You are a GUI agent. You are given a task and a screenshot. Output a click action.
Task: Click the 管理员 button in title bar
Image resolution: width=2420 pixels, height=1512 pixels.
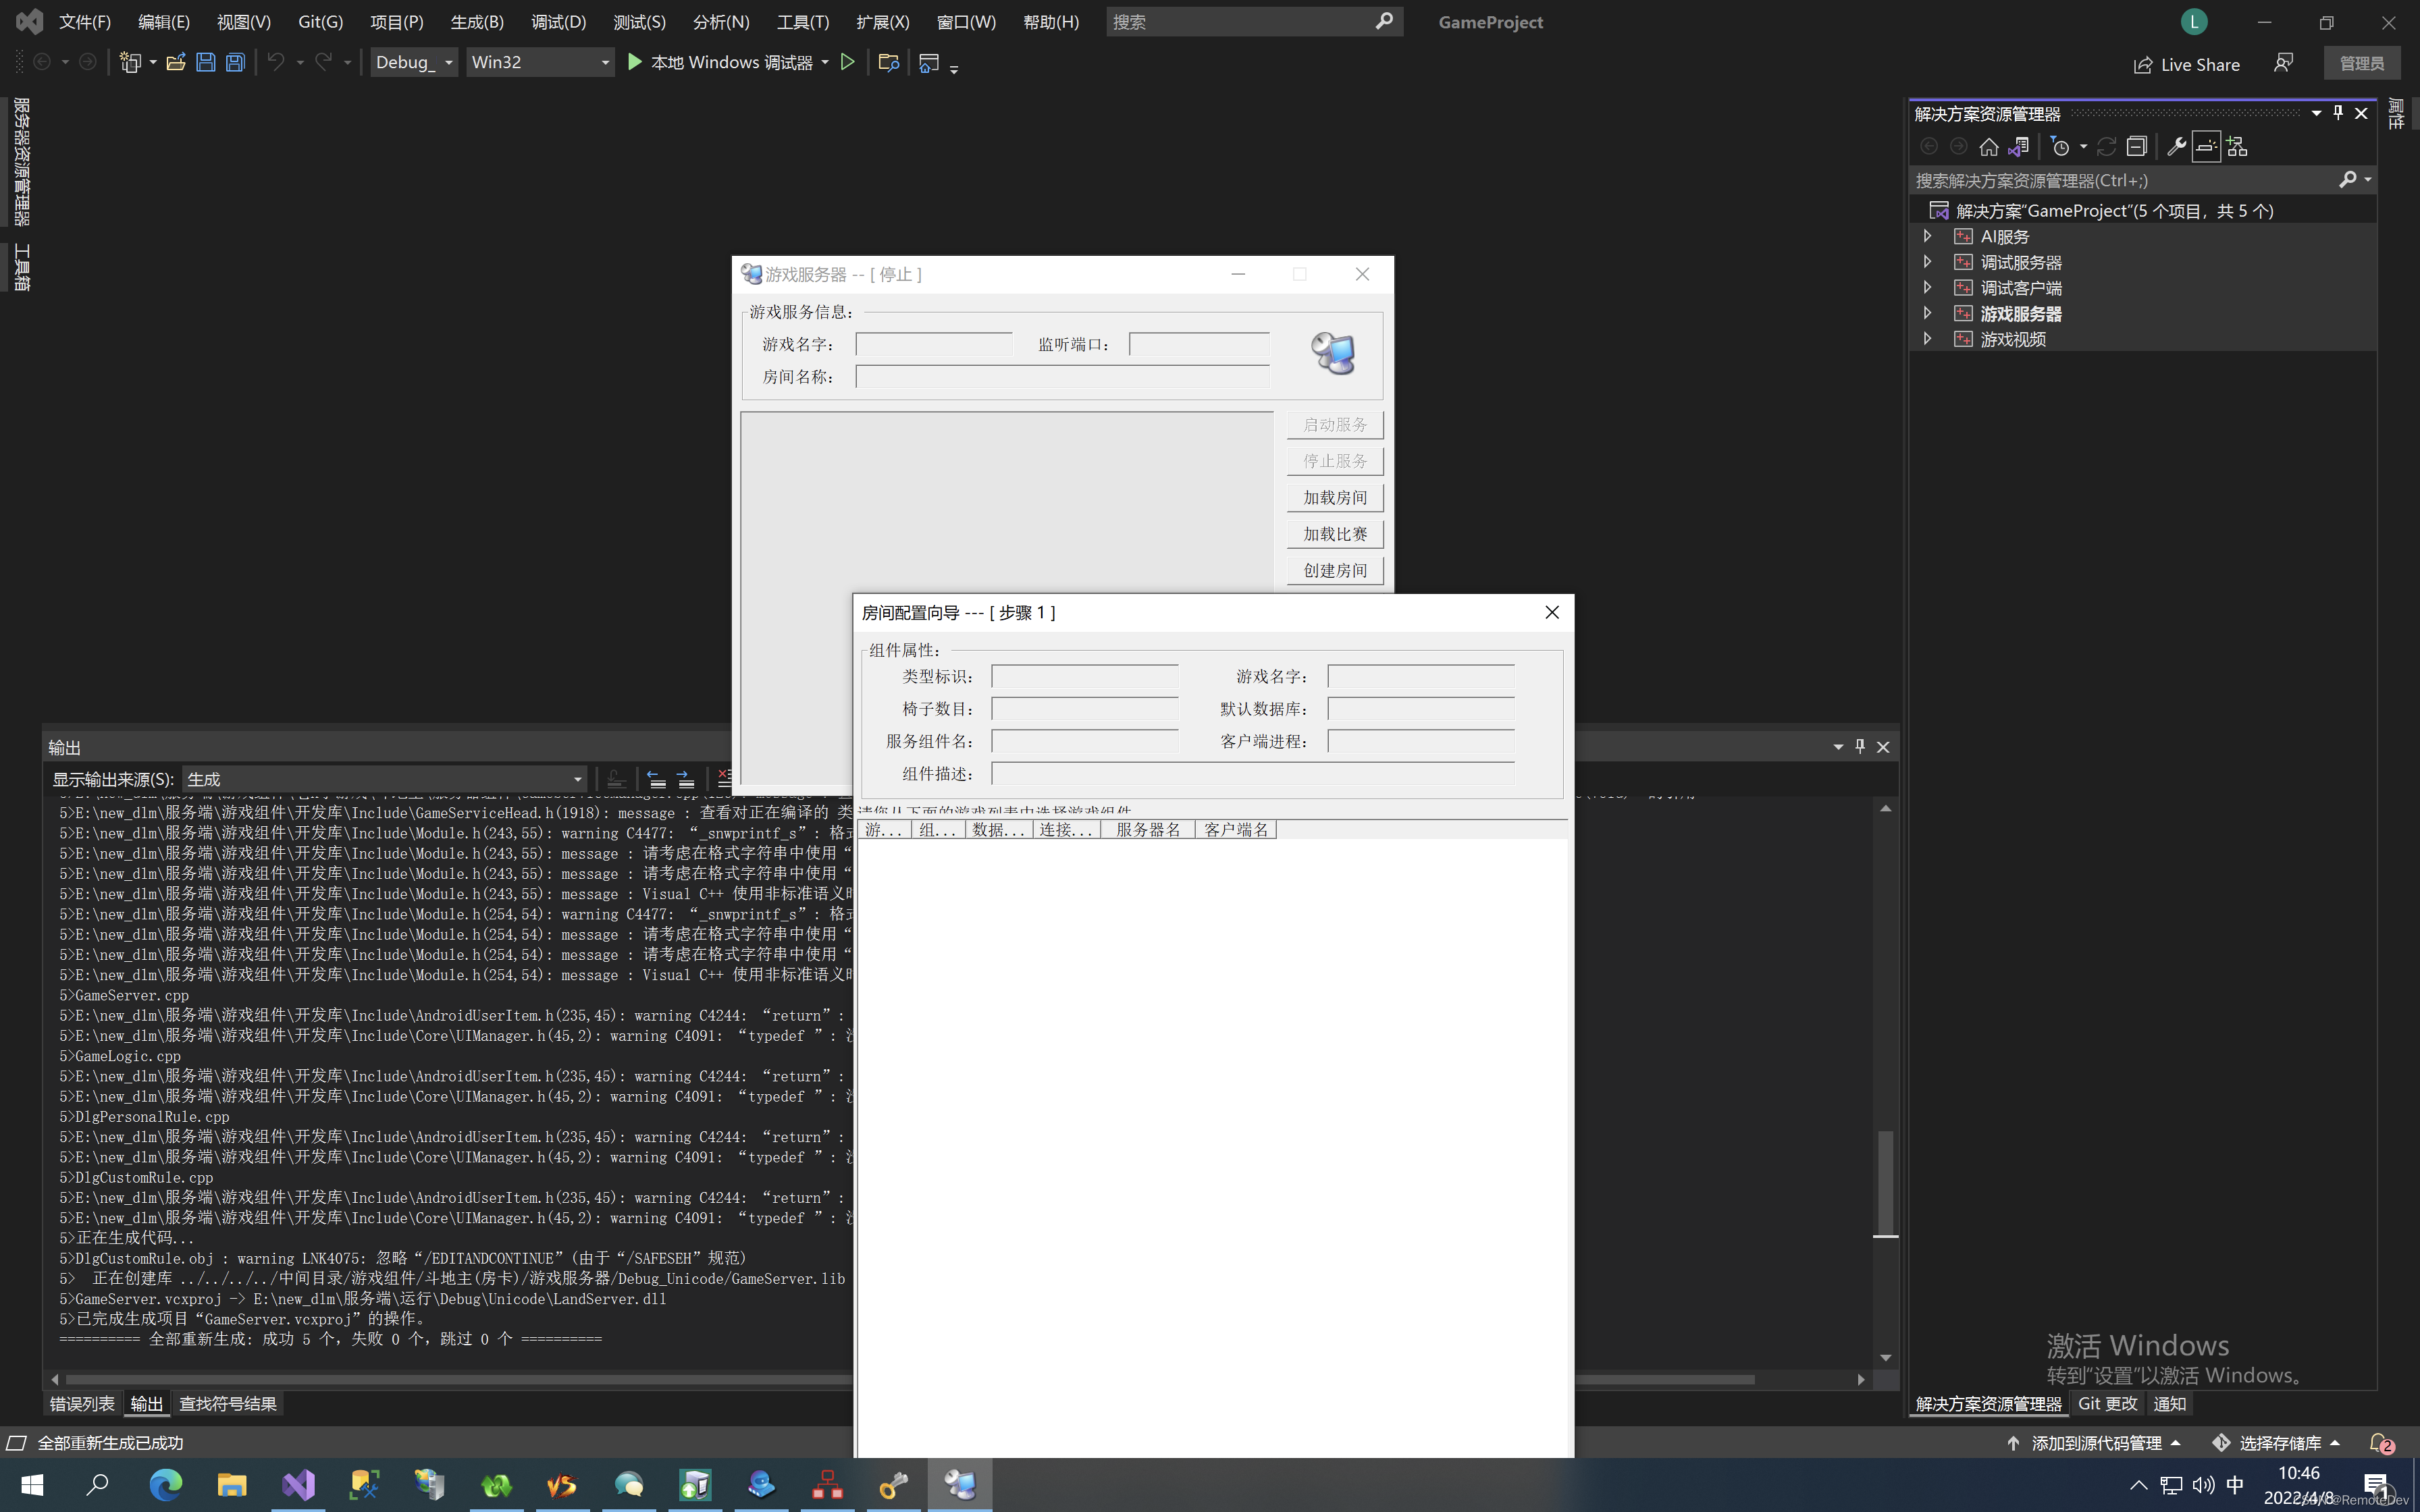pos(2362,63)
